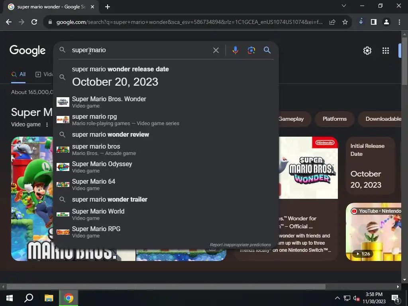Open Chrome three-dot menu
This screenshot has height=306, width=408.
click(x=399, y=22)
